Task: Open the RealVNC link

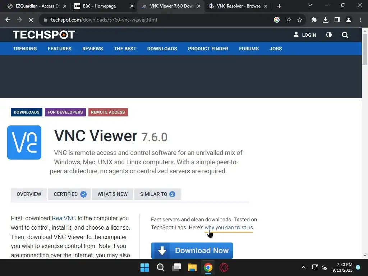Action: click(64, 218)
